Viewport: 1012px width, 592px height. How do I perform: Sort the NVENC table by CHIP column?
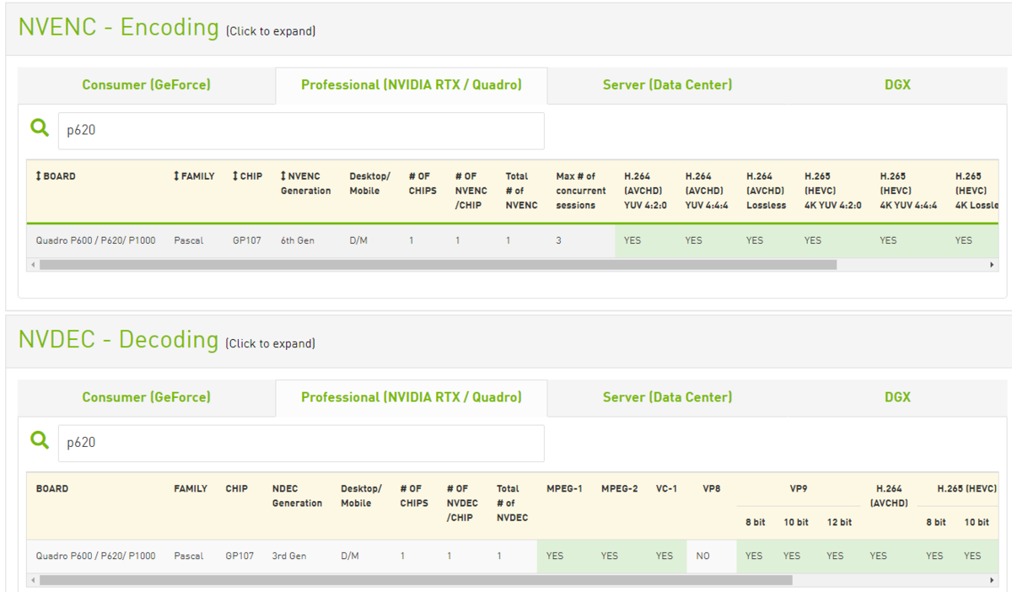point(247,176)
